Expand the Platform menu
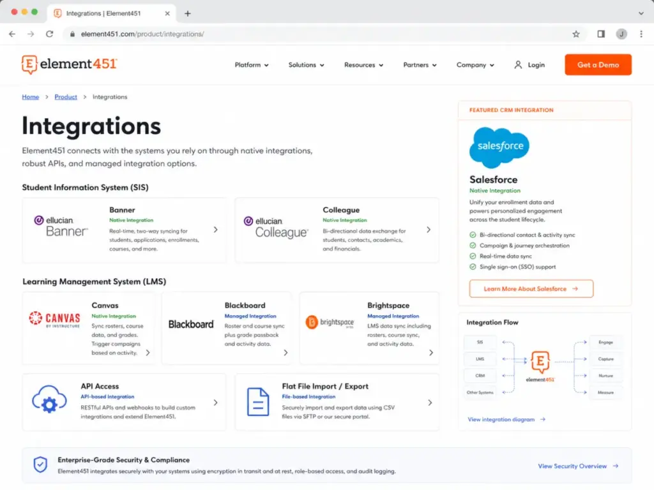 coord(252,65)
